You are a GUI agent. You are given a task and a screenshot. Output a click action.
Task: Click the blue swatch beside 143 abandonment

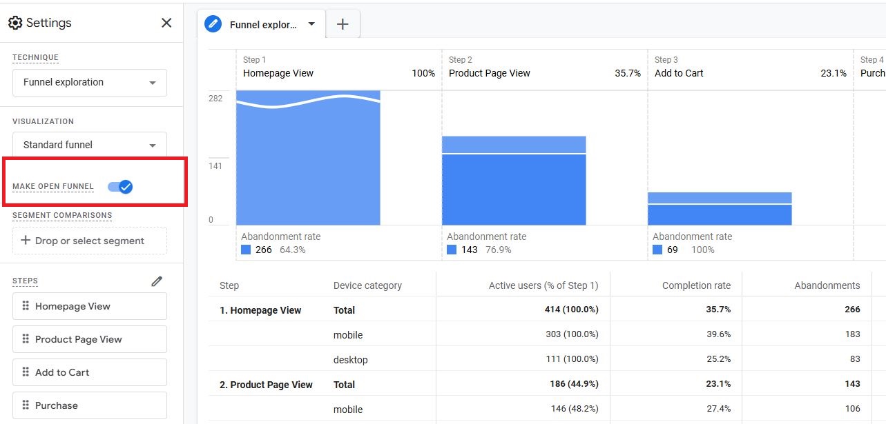point(452,250)
